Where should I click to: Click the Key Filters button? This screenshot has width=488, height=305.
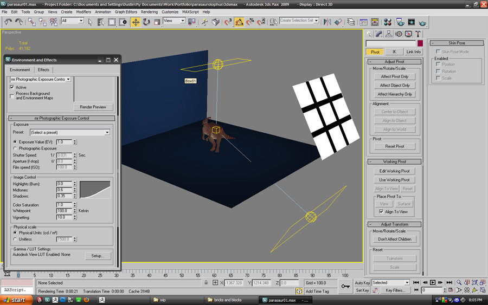click(x=396, y=290)
